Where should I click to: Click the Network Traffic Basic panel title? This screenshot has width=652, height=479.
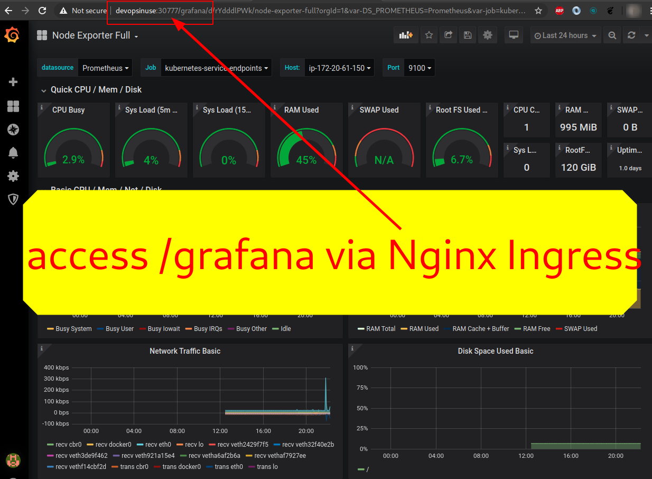(185, 351)
